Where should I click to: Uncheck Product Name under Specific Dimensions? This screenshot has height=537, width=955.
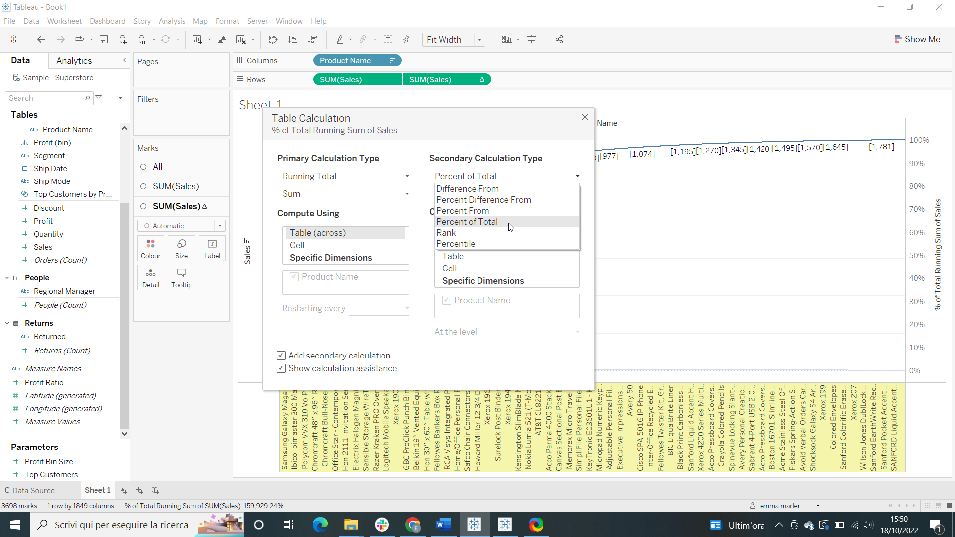[294, 277]
